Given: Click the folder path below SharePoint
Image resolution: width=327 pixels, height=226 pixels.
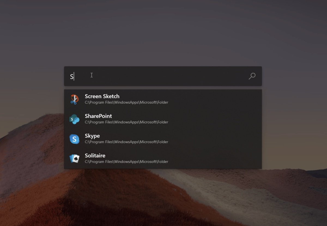Looking at the screenshot, I should pos(126,122).
